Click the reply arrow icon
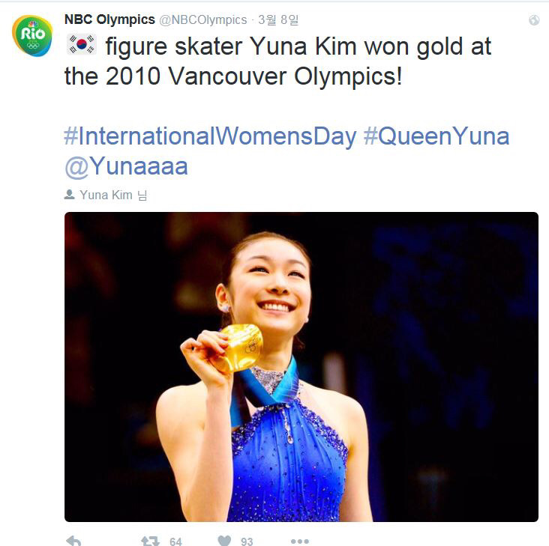549x546 pixels. pos(73,540)
